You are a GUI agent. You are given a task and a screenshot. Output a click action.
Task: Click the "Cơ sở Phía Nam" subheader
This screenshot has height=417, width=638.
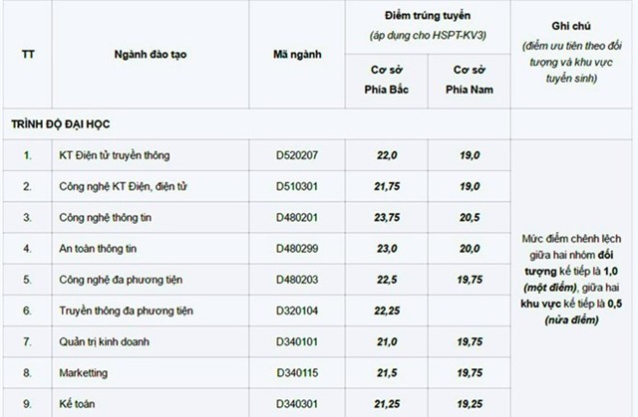pyautogui.click(x=468, y=80)
